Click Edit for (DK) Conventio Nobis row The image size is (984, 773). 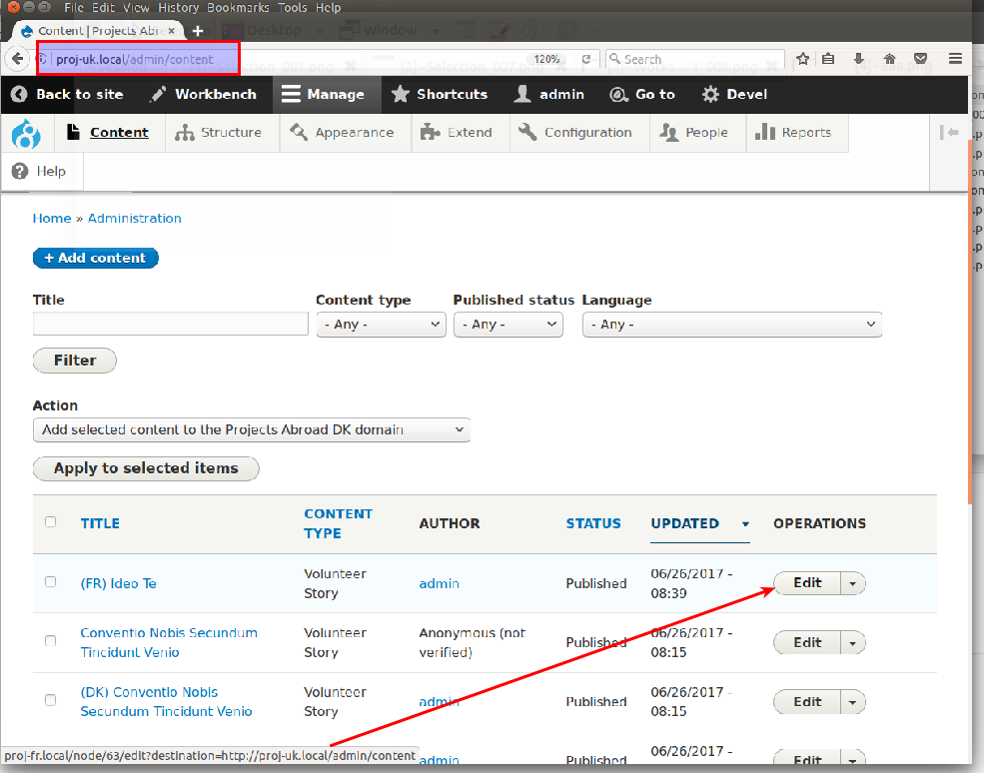point(807,701)
